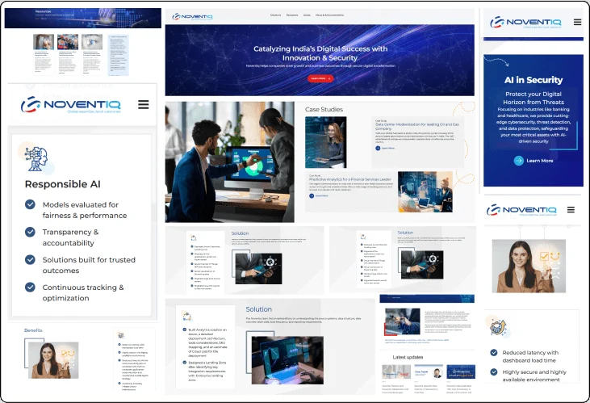Click the check icon beside Models evaluated for fairness
This screenshot has height=403, width=590.
click(x=30, y=204)
